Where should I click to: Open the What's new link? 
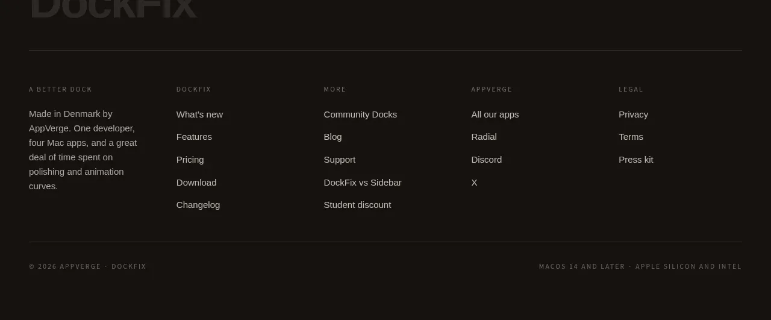199,115
